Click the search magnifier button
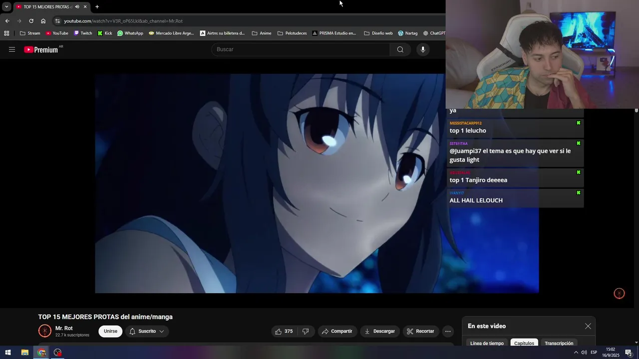 point(400,49)
